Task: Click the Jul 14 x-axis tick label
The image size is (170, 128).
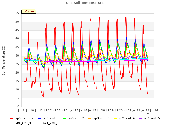Action: point(66,111)
